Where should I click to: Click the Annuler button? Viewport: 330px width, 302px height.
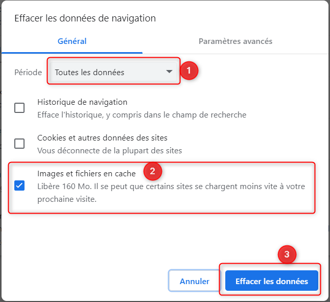coord(195,281)
